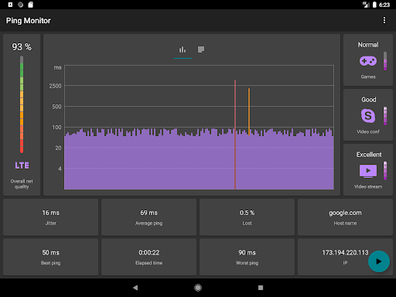Screen dimensions: 396x297
Task: Switch to the log messages tab
Action: pos(201,49)
